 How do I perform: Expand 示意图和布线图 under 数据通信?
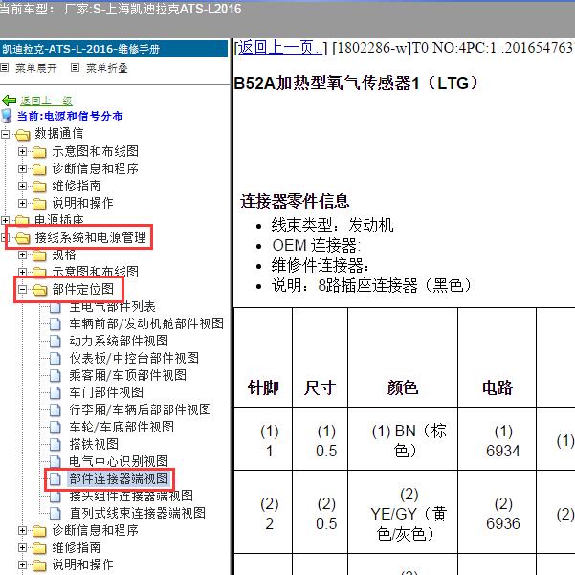click(x=22, y=151)
